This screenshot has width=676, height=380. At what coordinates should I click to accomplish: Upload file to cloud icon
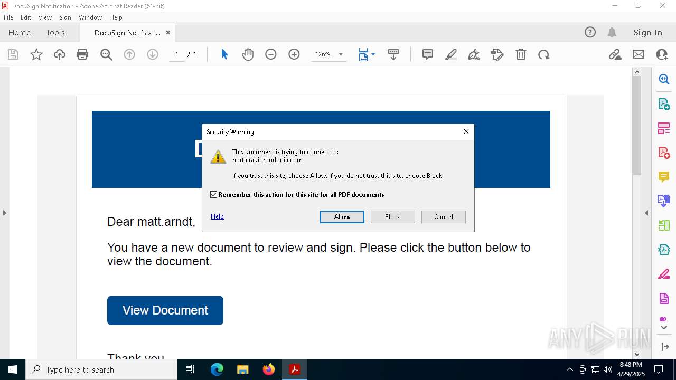60,54
